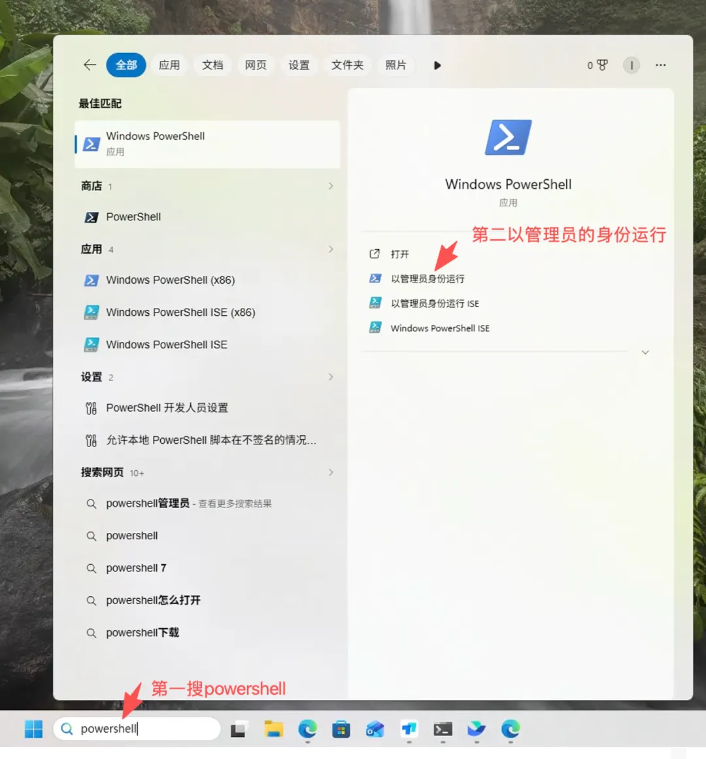Expand the 商店 category chevron
Viewport: 706px width, 759px height.
331,186
